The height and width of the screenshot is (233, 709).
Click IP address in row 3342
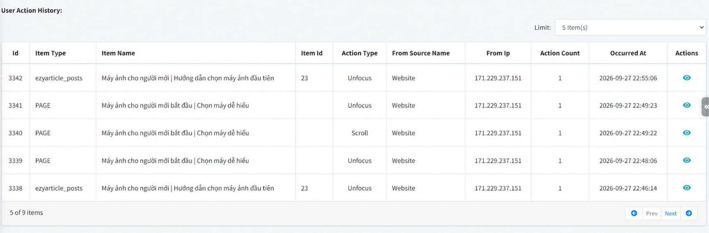[x=498, y=78]
